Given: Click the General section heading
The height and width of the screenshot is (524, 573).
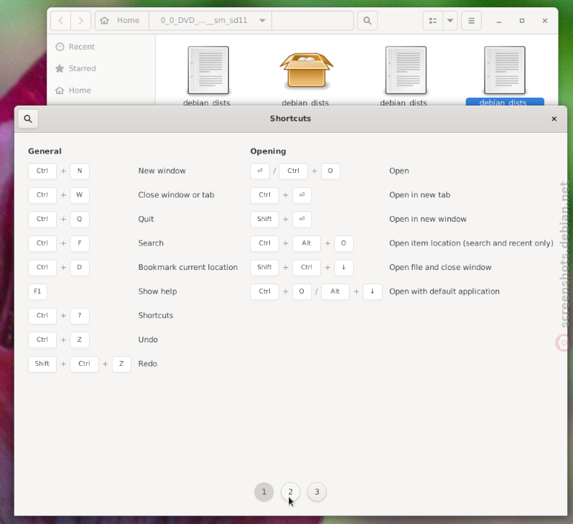Looking at the screenshot, I should pyautogui.click(x=45, y=151).
